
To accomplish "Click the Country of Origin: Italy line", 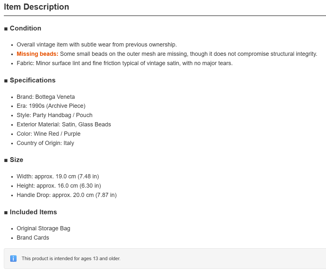I will (45, 143).
